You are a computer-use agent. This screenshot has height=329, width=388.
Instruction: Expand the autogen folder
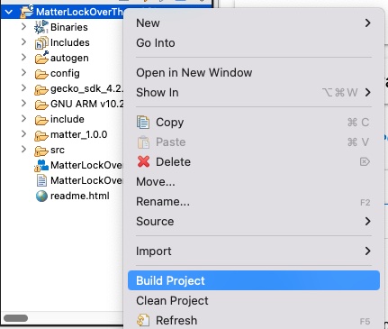[23, 57]
